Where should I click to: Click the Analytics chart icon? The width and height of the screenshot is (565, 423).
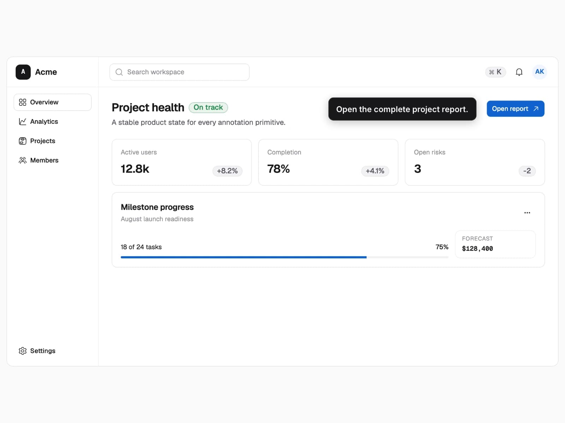[23, 122]
